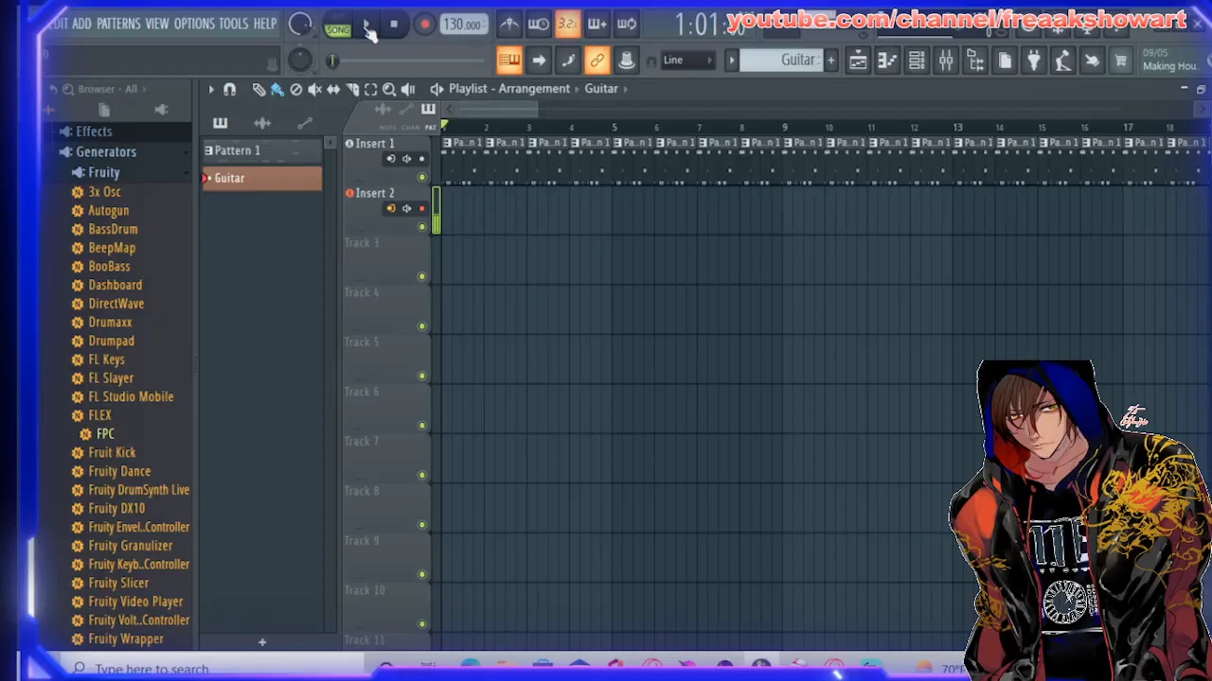Select the Slip tool in playlist
Viewport: 1212px width, 681px height.
coord(333,89)
